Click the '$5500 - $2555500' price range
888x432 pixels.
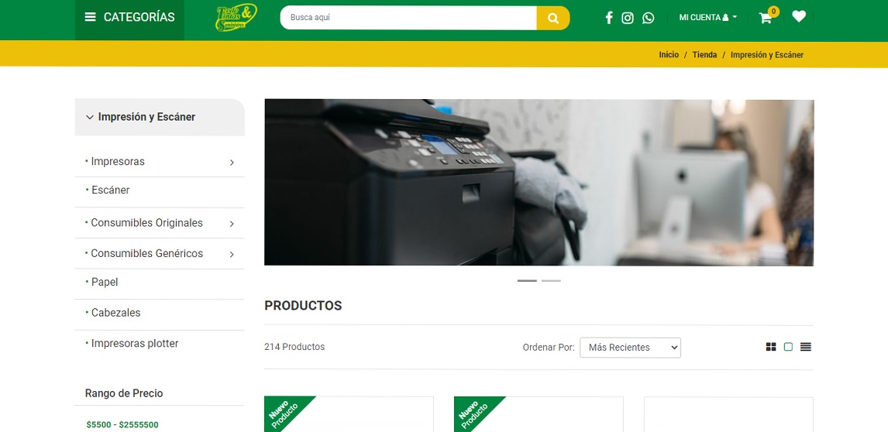click(x=122, y=424)
